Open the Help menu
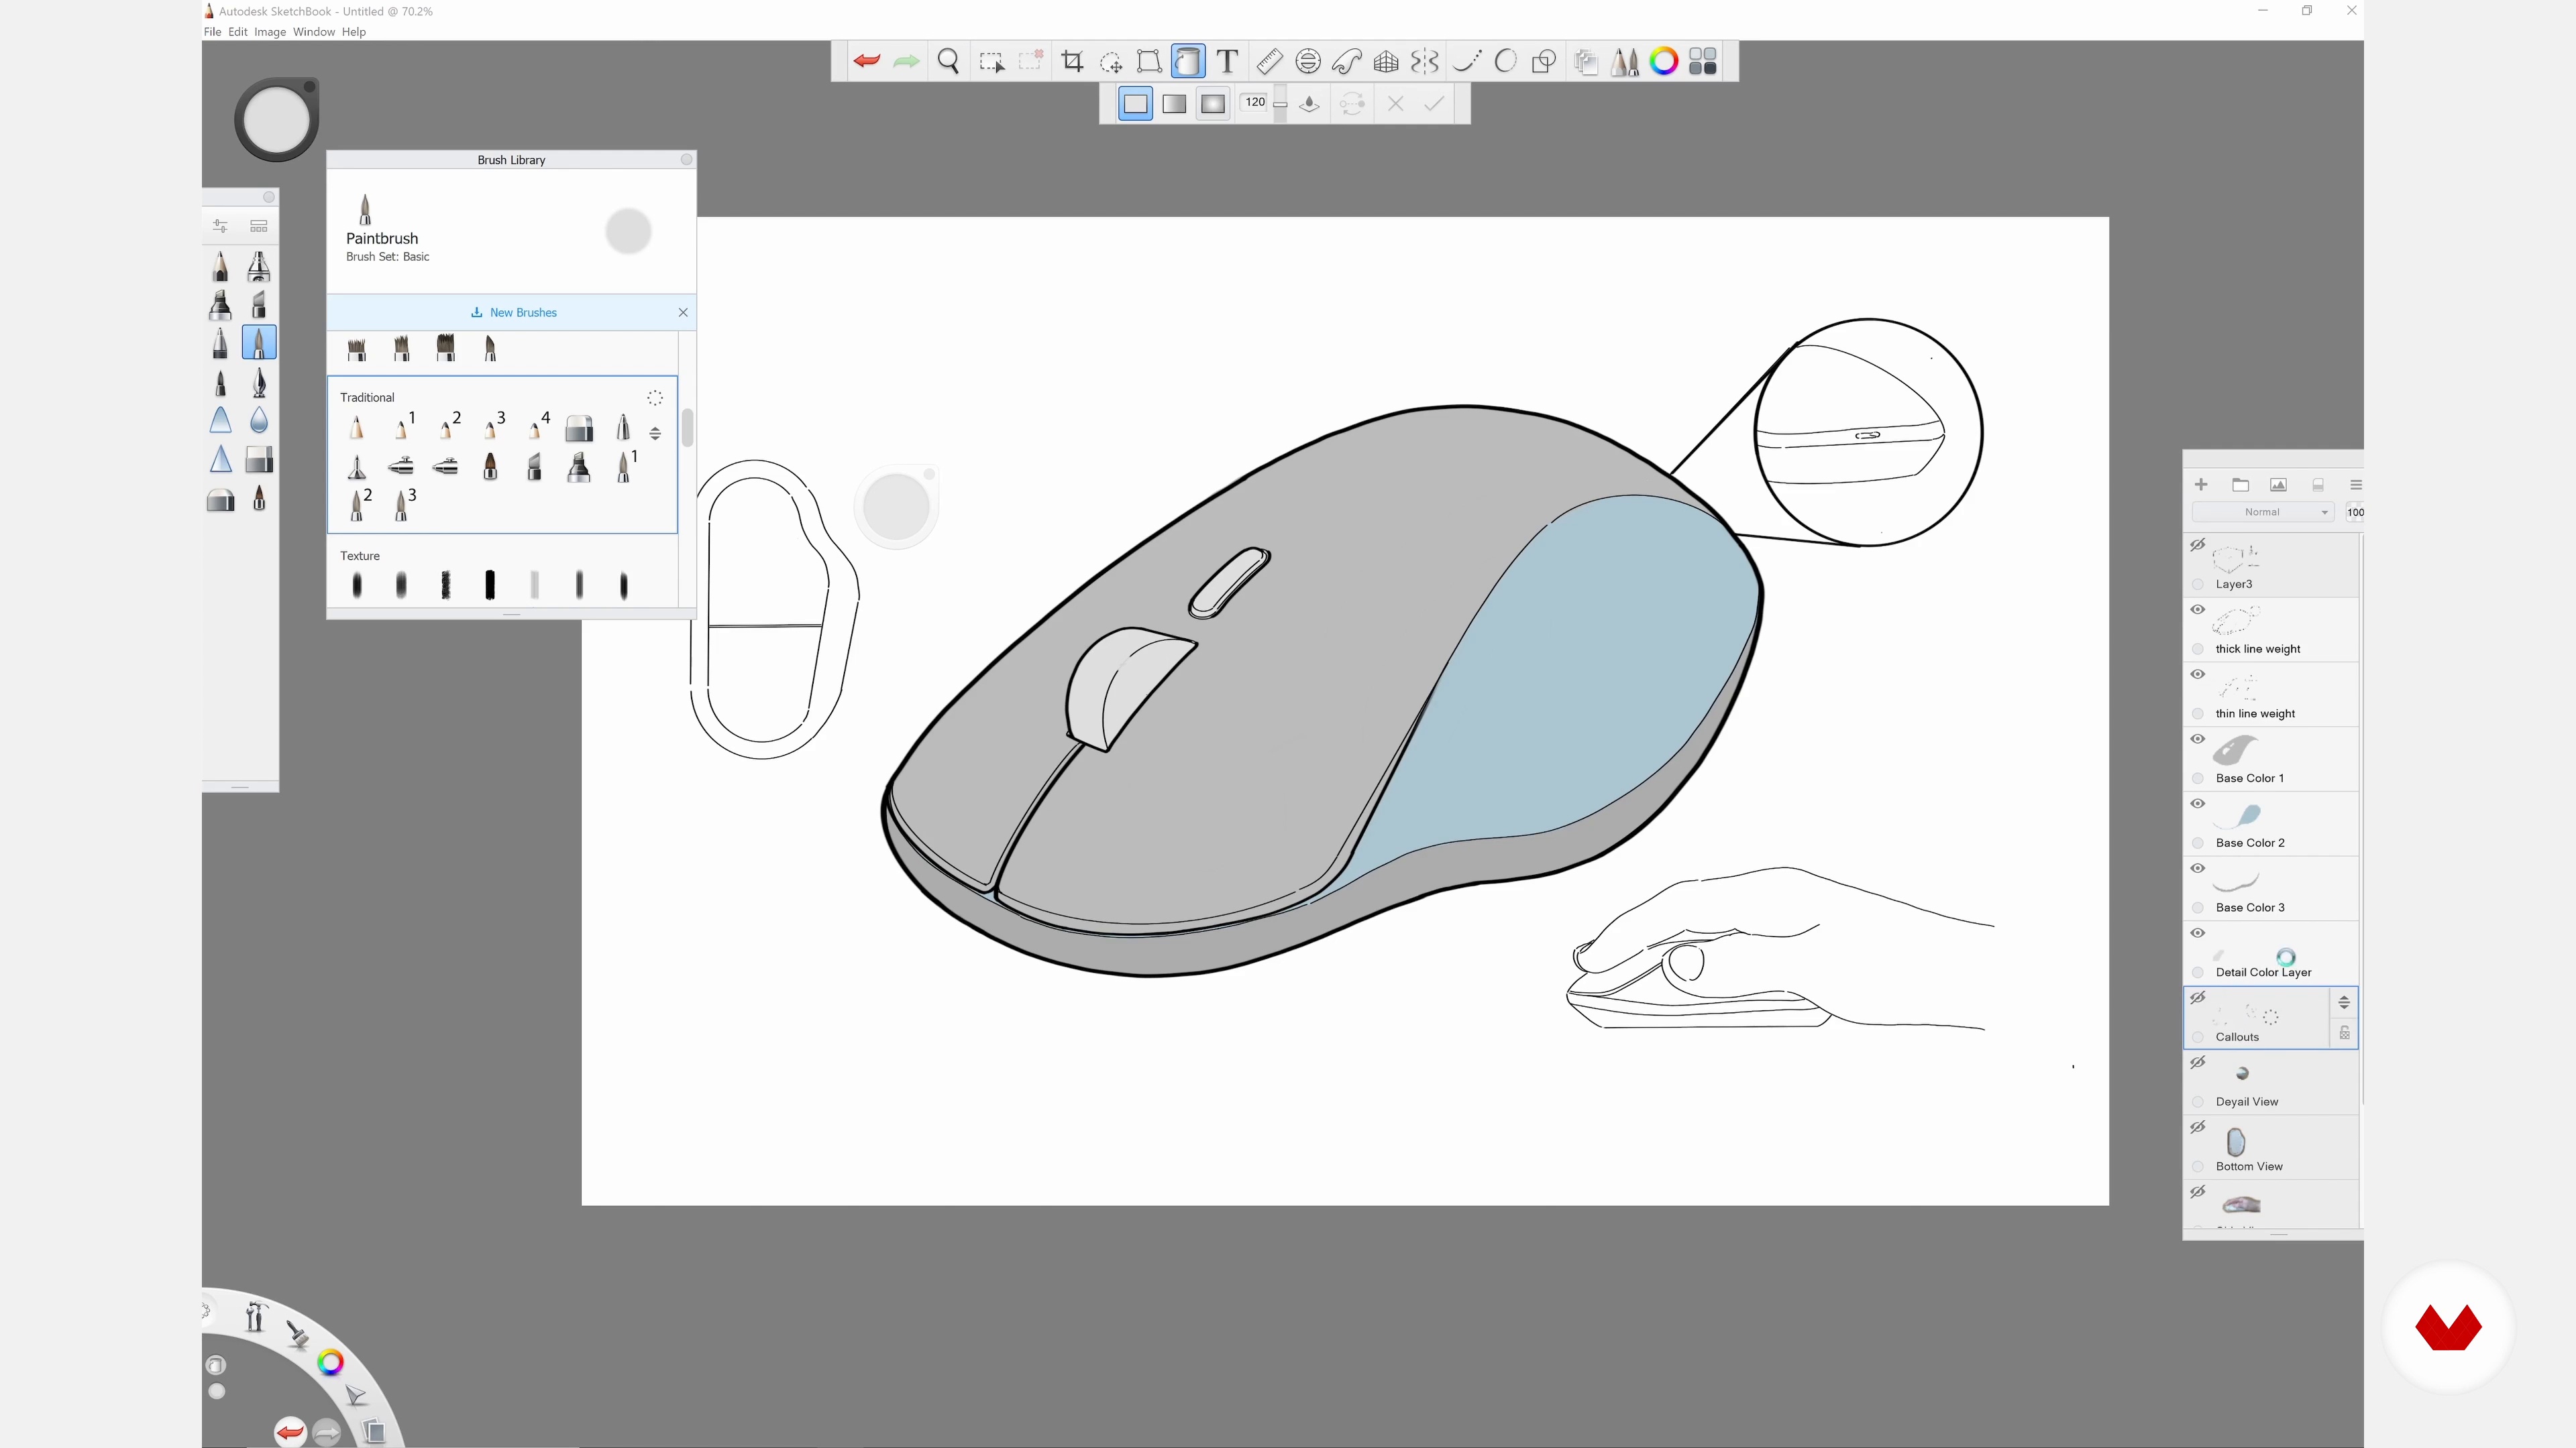Image resolution: width=2576 pixels, height=1448 pixels. click(x=354, y=32)
